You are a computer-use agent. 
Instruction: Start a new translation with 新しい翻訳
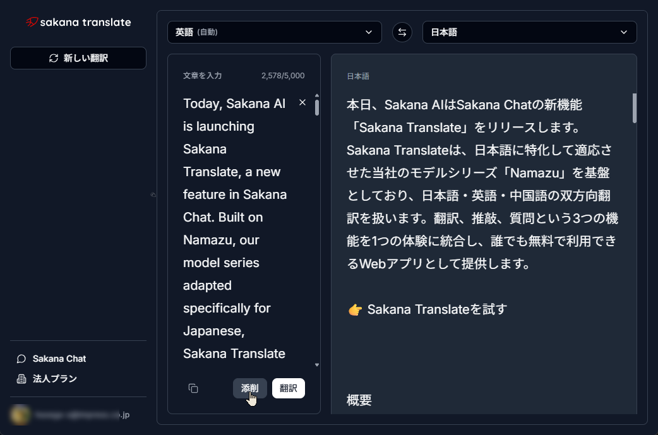(x=78, y=58)
